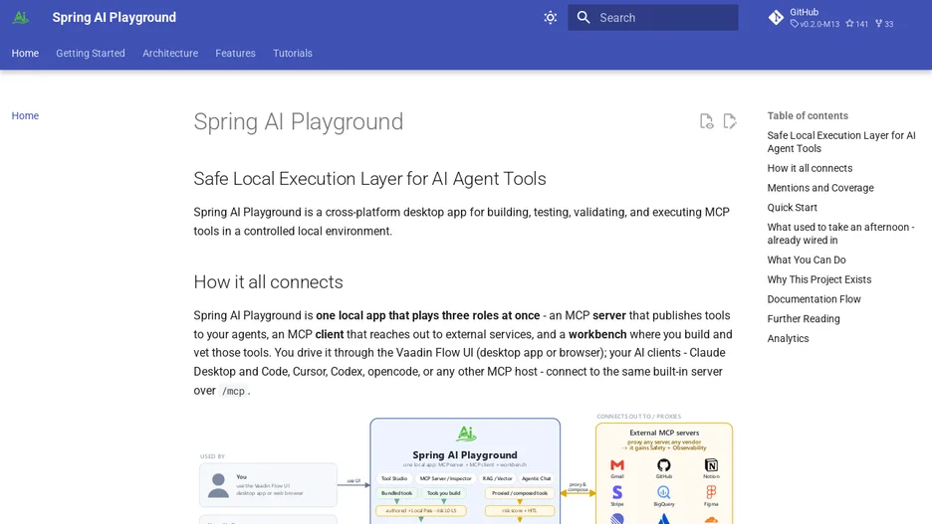Go to Documentation Flow section
This screenshot has height=524, width=932.
(x=814, y=298)
